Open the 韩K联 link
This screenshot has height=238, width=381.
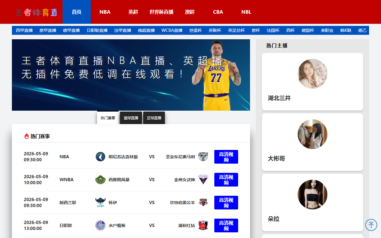click(x=346, y=30)
